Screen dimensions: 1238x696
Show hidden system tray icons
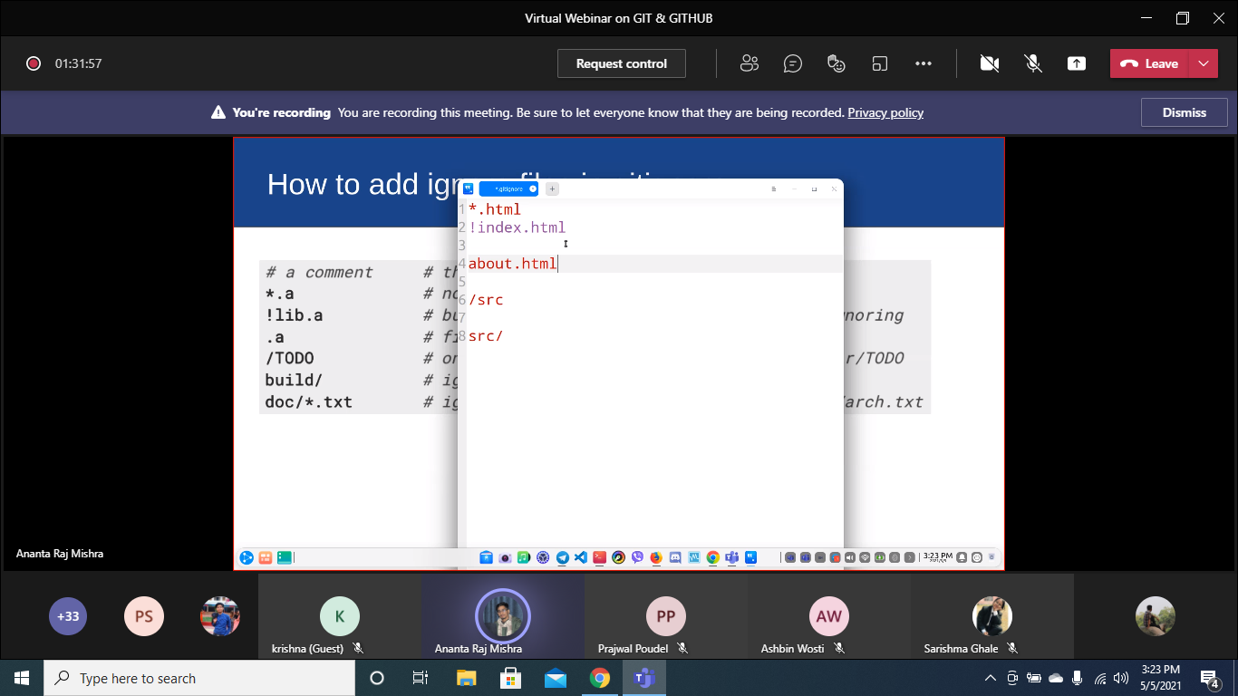pyautogui.click(x=991, y=678)
